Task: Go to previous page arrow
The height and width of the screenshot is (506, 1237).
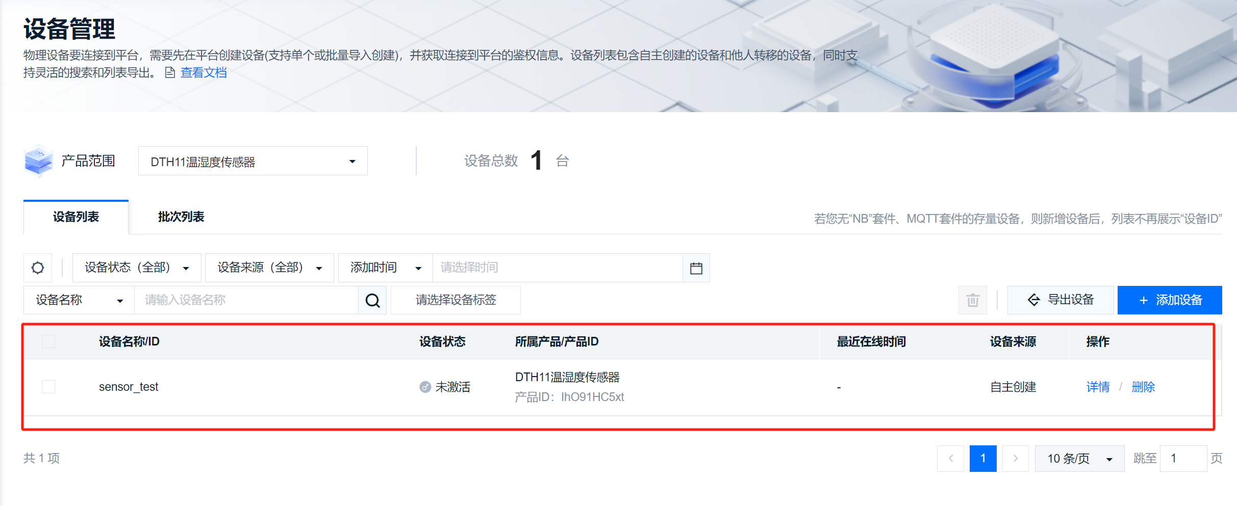Action: point(950,458)
